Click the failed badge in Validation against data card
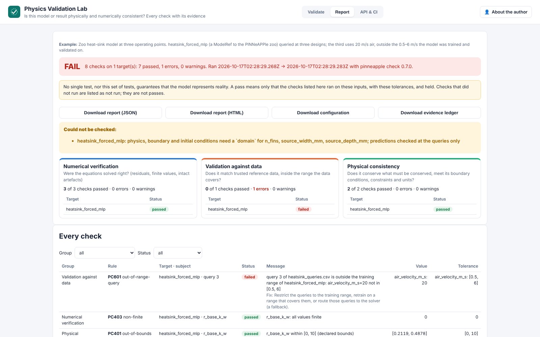Viewport: 540px width, 337px height. click(x=303, y=209)
